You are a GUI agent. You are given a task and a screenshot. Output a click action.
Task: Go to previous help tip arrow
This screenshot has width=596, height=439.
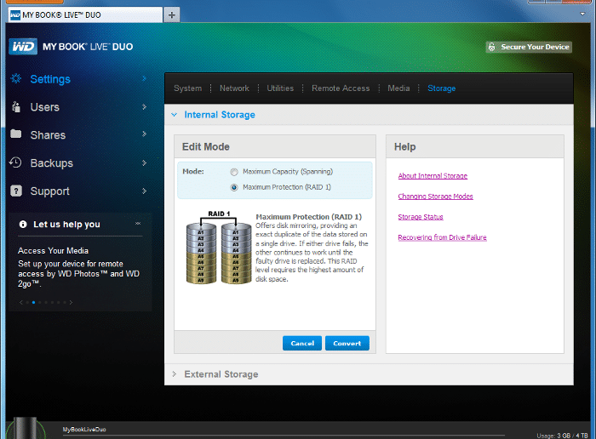pyautogui.click(x=21, y=302)
